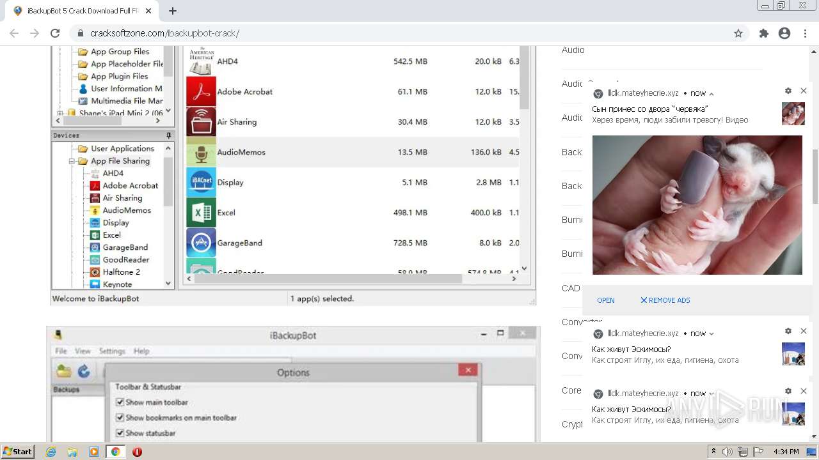Select Halftone 2 in the Devices tree
819x460 pixels.
[x=121, y=272]
